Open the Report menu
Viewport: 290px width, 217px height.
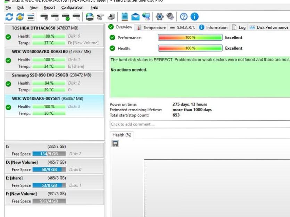pyautogui.click(x=49, y=8)
